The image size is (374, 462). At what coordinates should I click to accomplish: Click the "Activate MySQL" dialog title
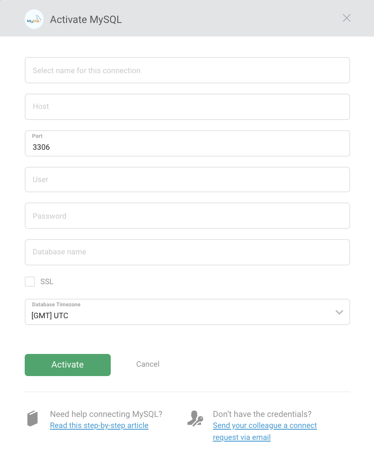[86, 20]
